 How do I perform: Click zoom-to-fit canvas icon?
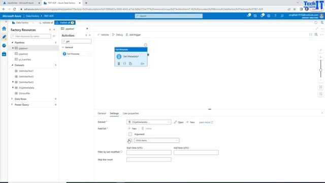pos(320,87)
